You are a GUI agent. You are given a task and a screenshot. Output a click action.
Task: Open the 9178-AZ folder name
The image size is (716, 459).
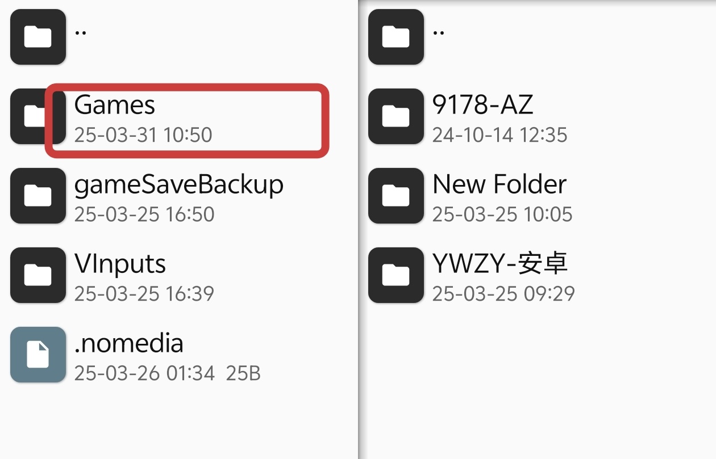click(482, 104)
